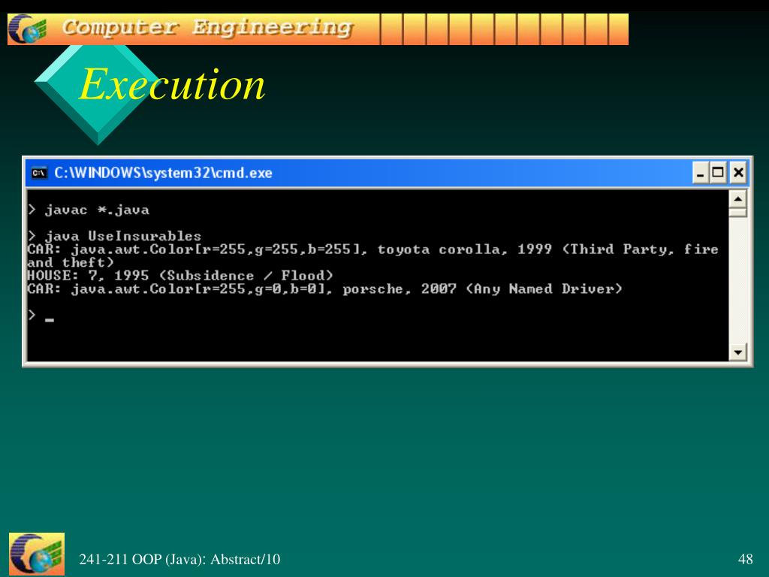This screenshot has width=769, height=577.
Task: Click the logo icon in the slide footer
Action: [x=37, y=554]
